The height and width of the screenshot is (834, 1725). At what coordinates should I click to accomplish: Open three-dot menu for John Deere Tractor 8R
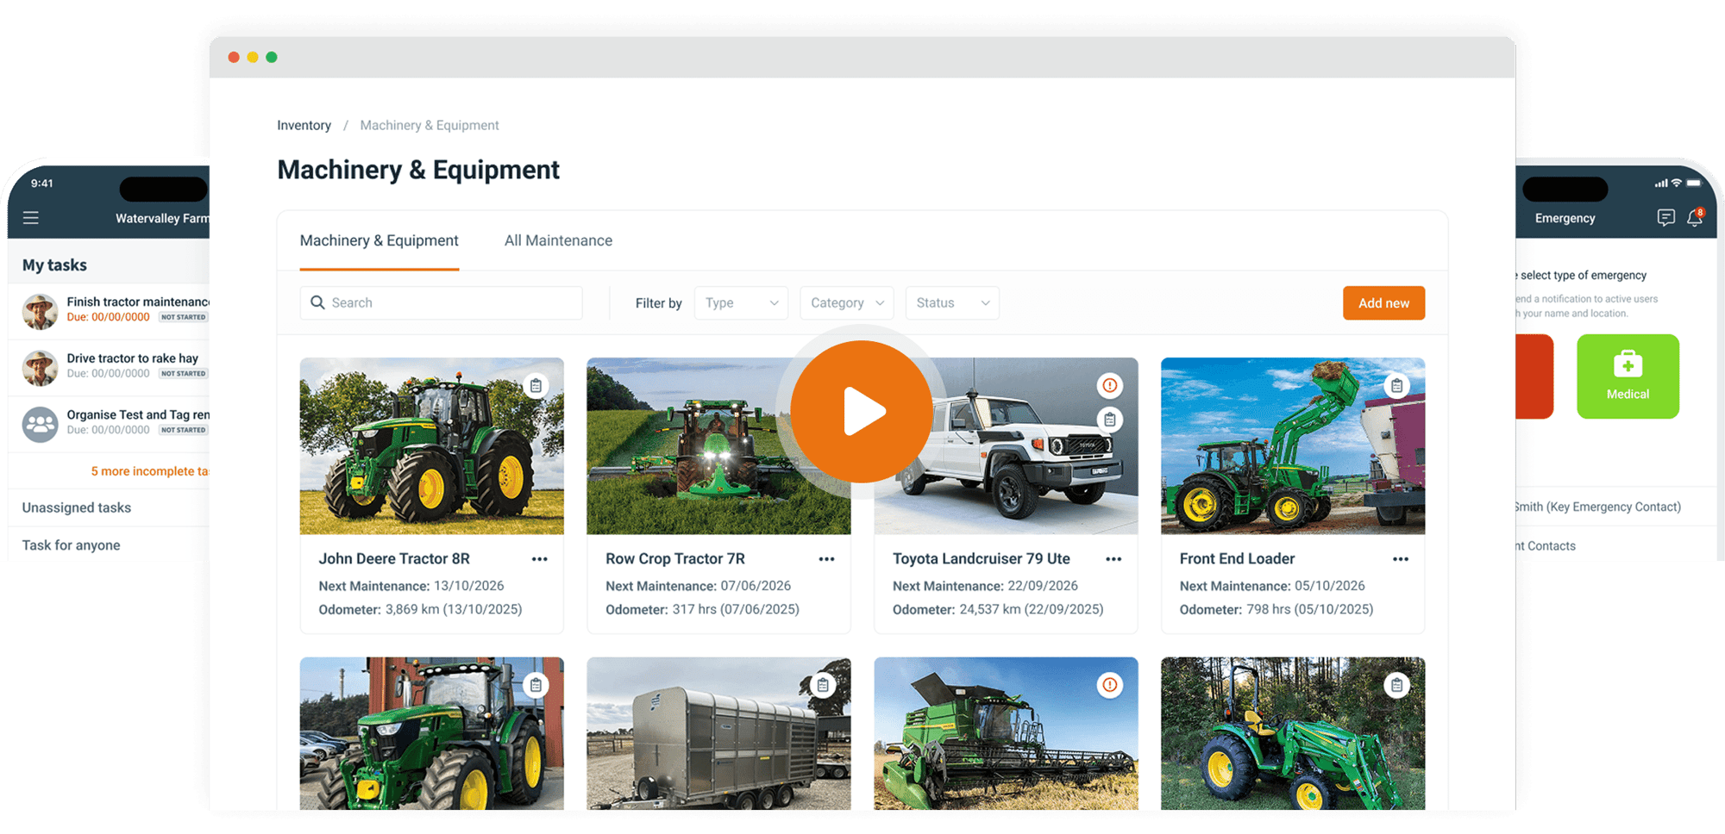pos(540,559)
